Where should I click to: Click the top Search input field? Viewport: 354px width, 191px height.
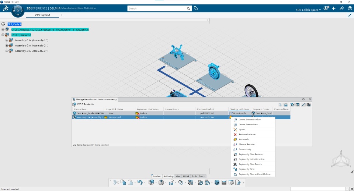(x=157, y=8)
